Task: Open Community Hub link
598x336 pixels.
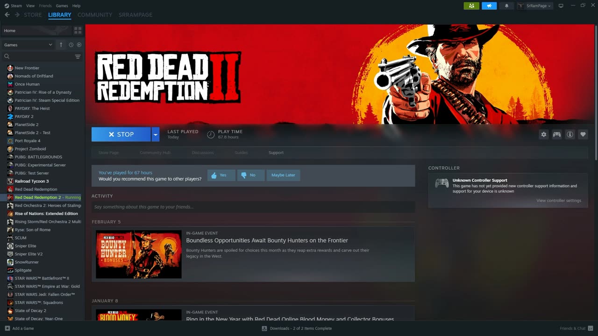Action: point(155,153)
